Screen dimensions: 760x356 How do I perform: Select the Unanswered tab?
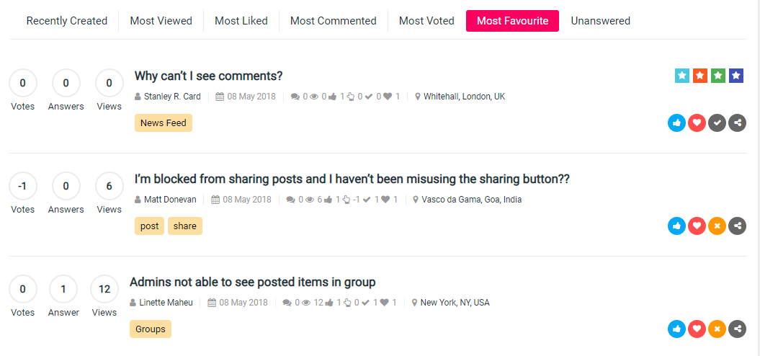click(600, 21)
